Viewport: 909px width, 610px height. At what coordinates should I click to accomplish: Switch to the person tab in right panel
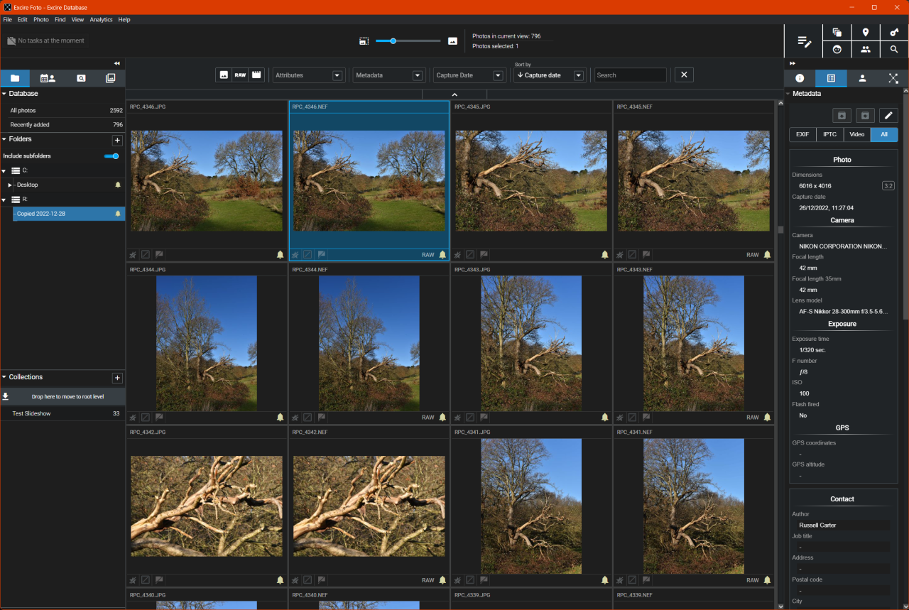[x=862, y=78]
